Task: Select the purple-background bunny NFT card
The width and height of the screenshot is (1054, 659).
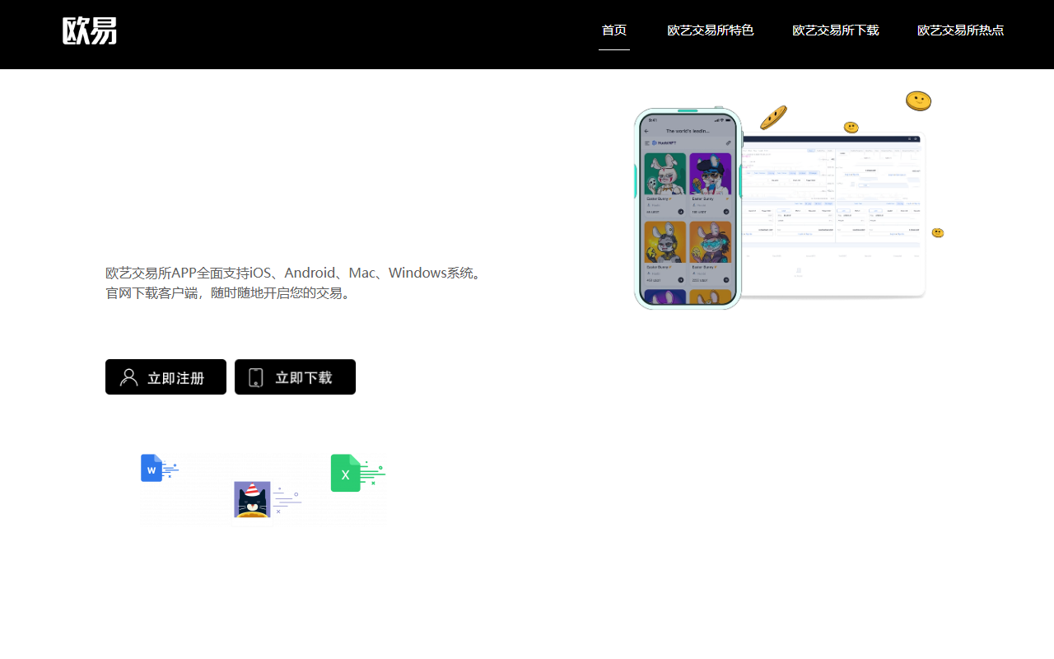Action: [710, 185]
